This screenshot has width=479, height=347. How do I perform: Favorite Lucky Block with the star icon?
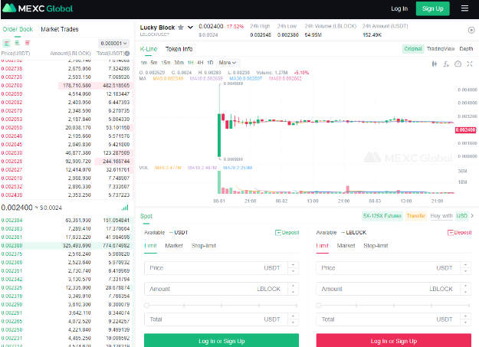pyautogui.click(x=180, y=27)
